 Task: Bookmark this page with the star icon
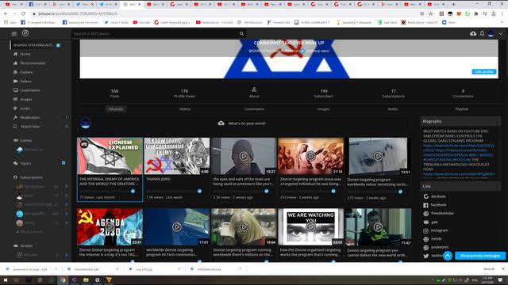tap(430, 14)
